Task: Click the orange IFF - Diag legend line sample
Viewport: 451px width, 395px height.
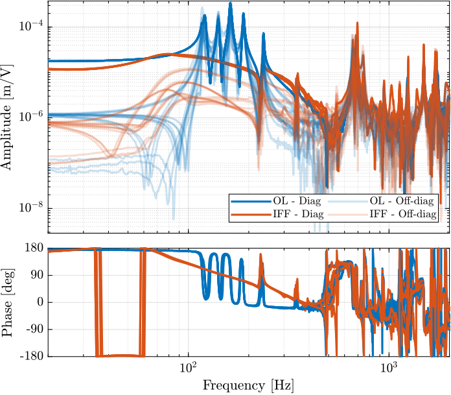Action: click(x=251, y=214)
